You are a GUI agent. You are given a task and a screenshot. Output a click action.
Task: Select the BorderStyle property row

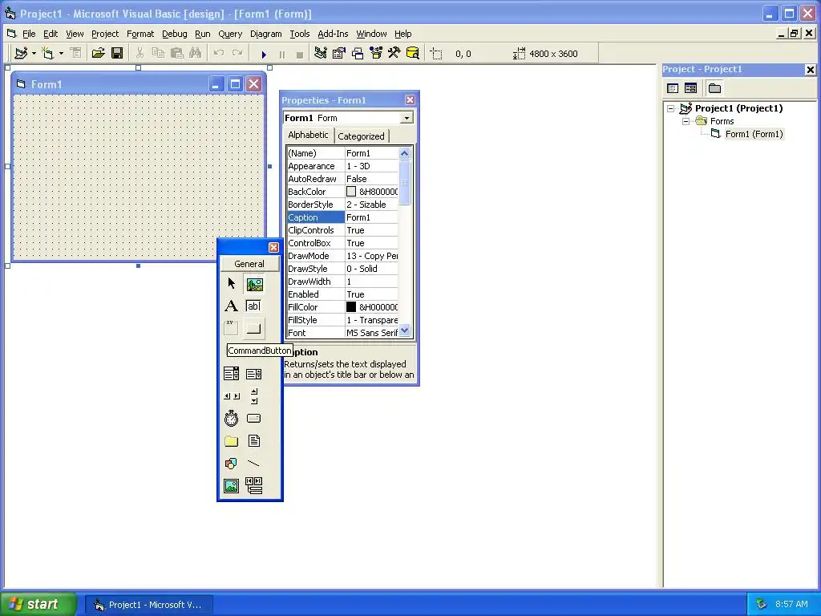click(x=342, y=205)
